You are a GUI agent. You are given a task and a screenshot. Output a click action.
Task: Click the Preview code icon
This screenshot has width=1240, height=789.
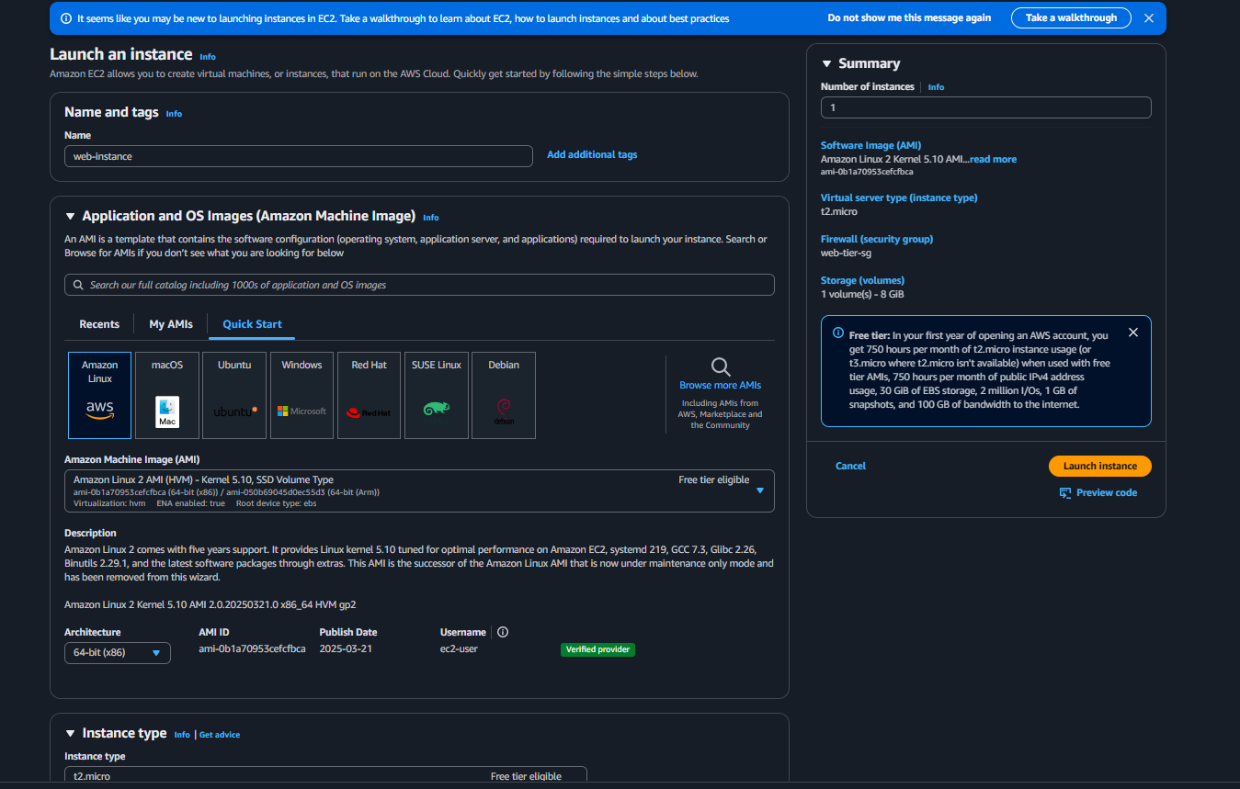coord(1065,493)
